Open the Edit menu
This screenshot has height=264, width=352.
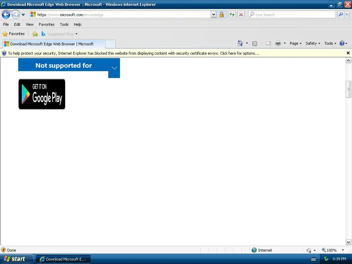pyautogui.click(x=17, y=24)
